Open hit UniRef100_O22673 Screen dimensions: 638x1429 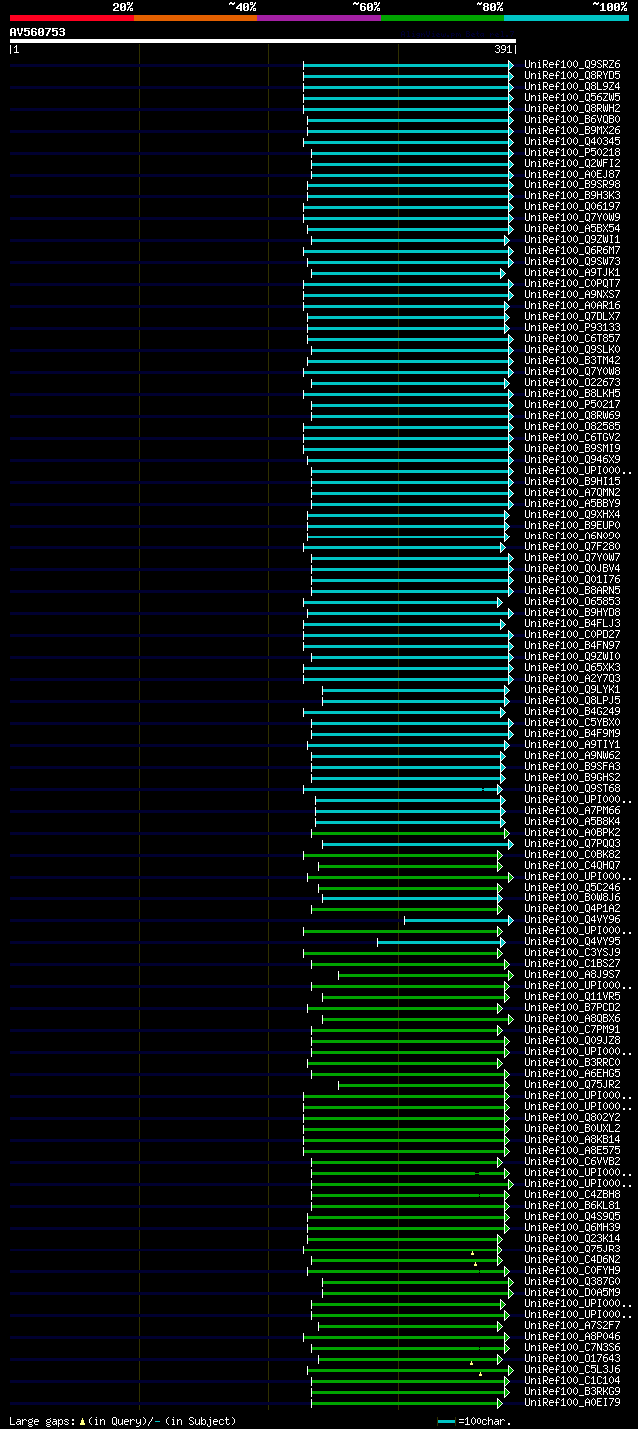point(573,382)
